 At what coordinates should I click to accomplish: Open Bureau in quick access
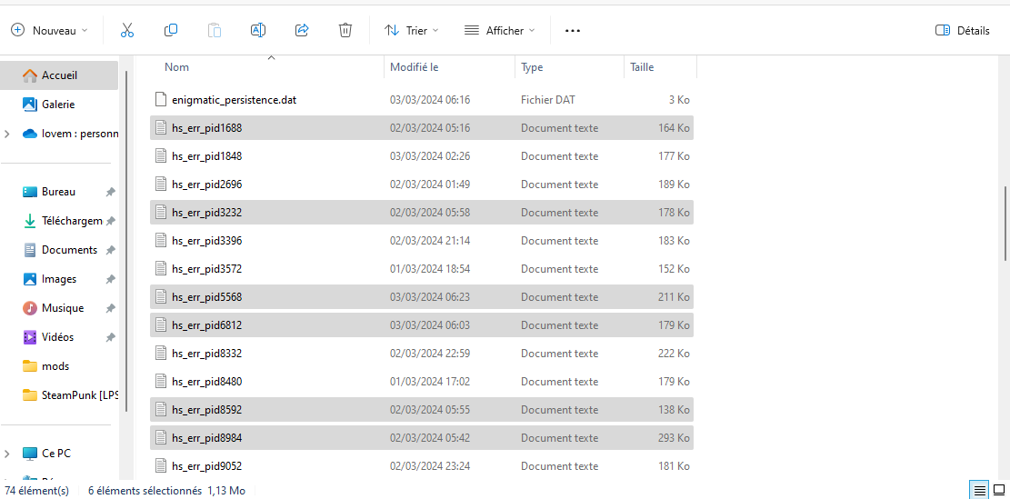59,192
